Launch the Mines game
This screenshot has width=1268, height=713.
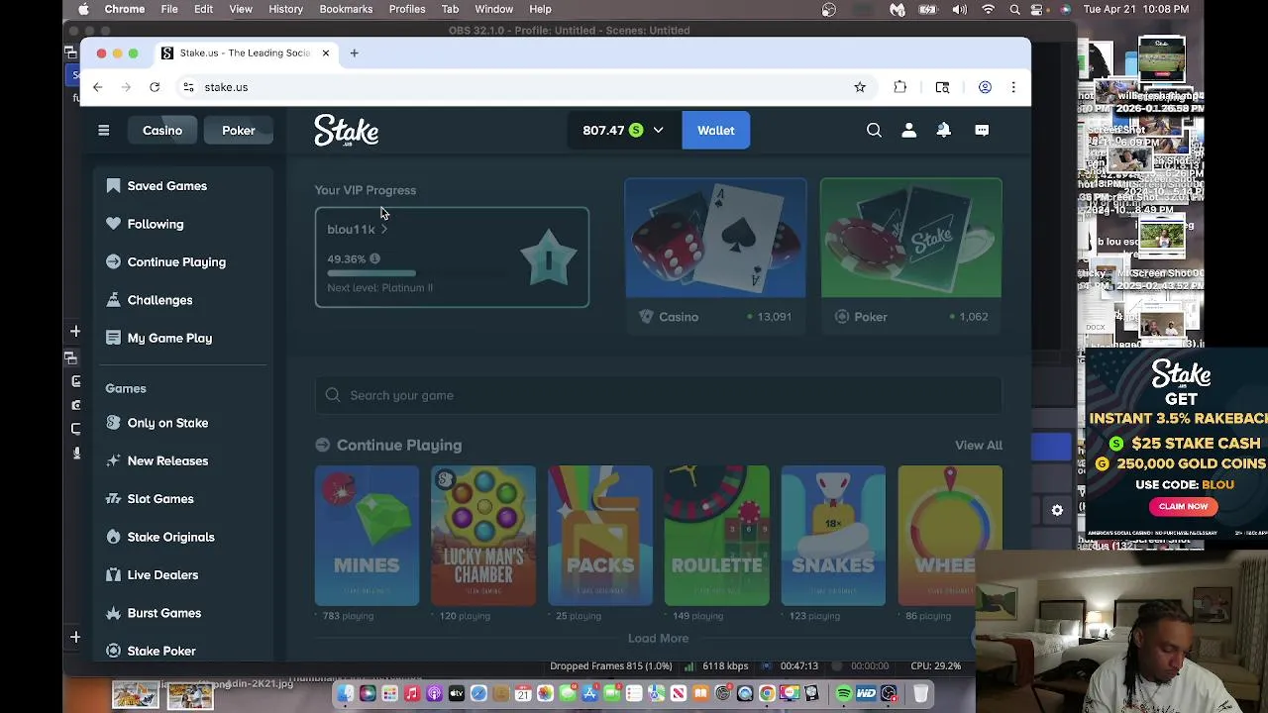pyautogui.click(x=367, y=536)
